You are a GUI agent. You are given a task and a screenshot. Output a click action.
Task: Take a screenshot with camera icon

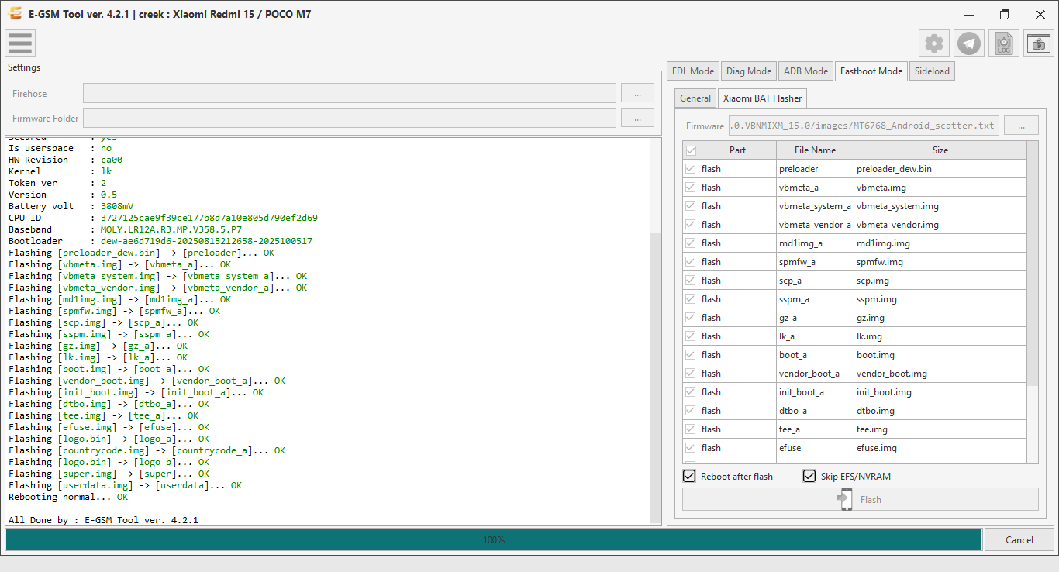tap(1039, 43)
